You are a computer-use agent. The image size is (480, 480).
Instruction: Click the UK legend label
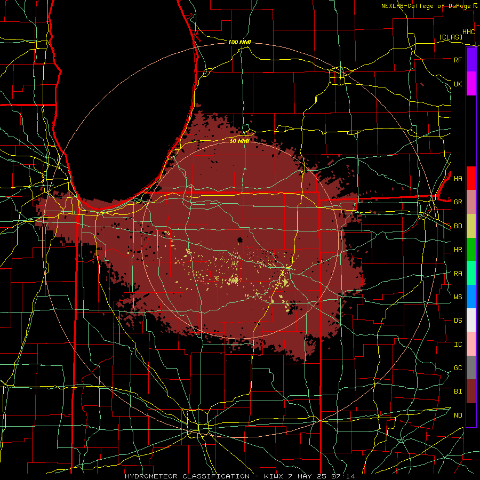pyautogui.click(x=458, y=84)
